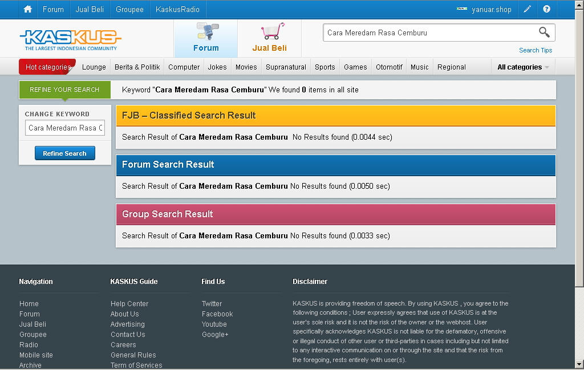Open the Forum section with microphone icon
Image resolution: width=584 pixels, height=370 pixels.
(206, 38)
